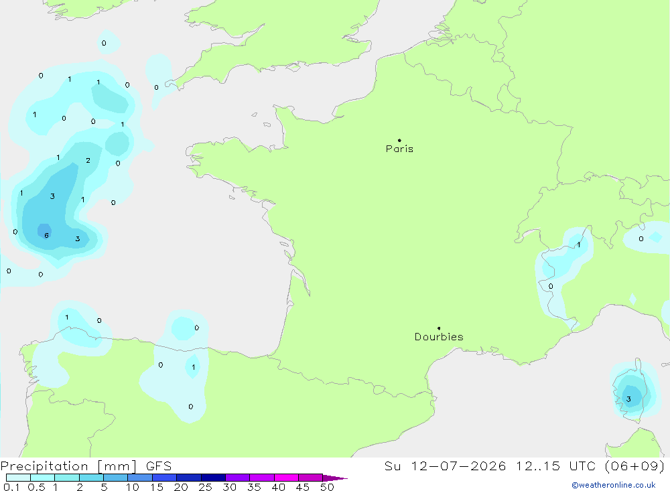This screenshot has height=491, width=670.
Task: Pick the 40–45 mm magenta legend swatch
Action: tap(286, 478)
